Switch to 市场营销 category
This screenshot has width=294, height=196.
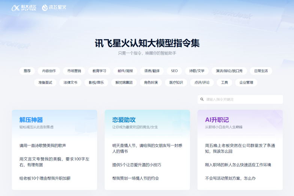74,71
